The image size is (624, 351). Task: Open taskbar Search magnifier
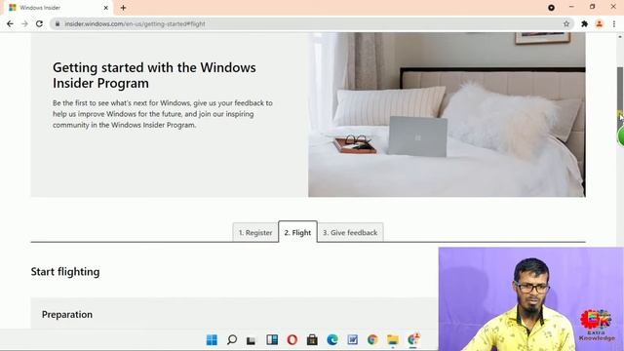[232, 340]
